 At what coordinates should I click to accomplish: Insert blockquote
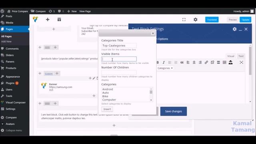tap(182, 62)
